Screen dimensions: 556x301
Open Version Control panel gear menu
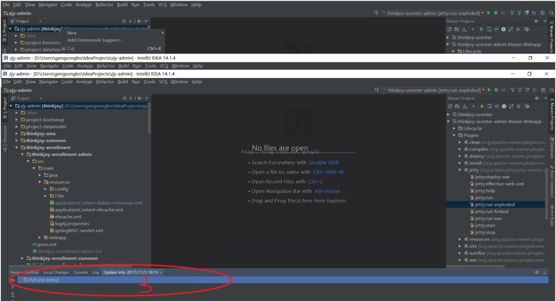[537, 273]
